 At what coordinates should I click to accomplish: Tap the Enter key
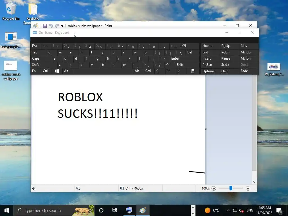pos(184,58)
